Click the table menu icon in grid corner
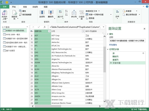 [x=32, y=31]
